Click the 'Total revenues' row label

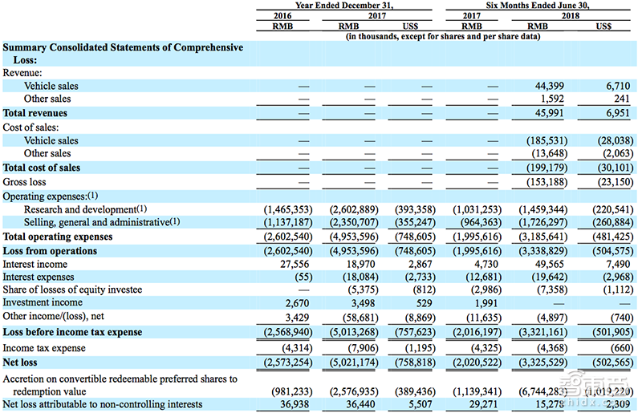click(x=35, y=113)
